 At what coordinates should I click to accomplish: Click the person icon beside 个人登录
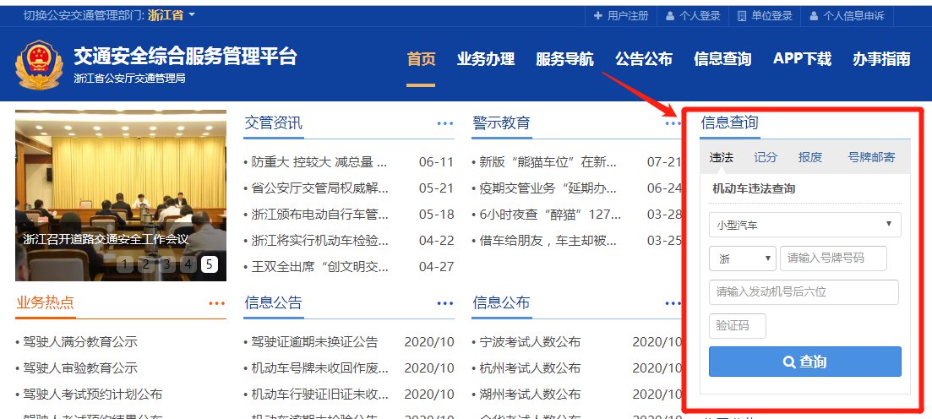click(x=670, y=16)
